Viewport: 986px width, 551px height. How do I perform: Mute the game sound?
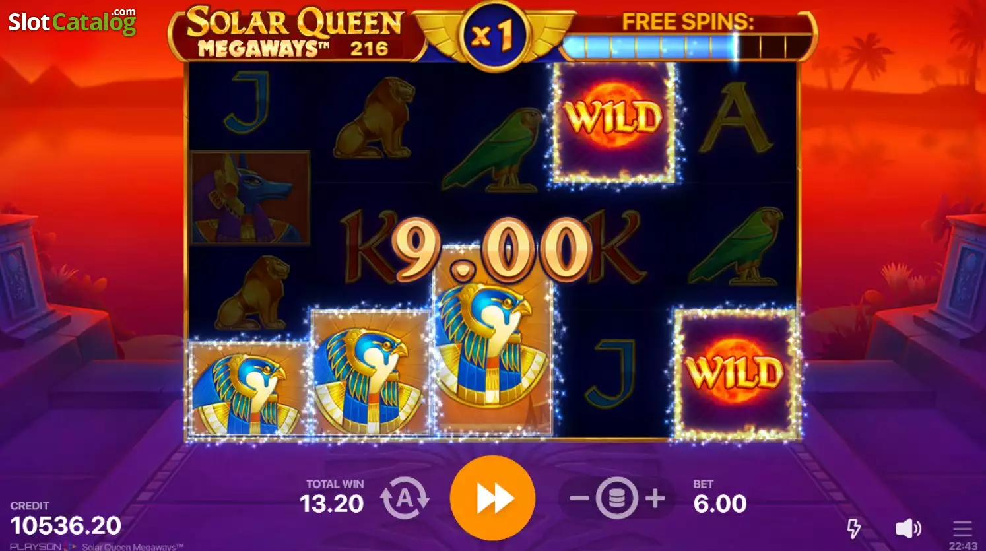908,528
